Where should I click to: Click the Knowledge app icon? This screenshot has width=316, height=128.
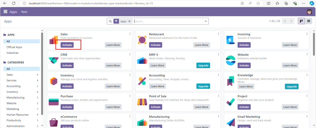(x=231, y=81)
